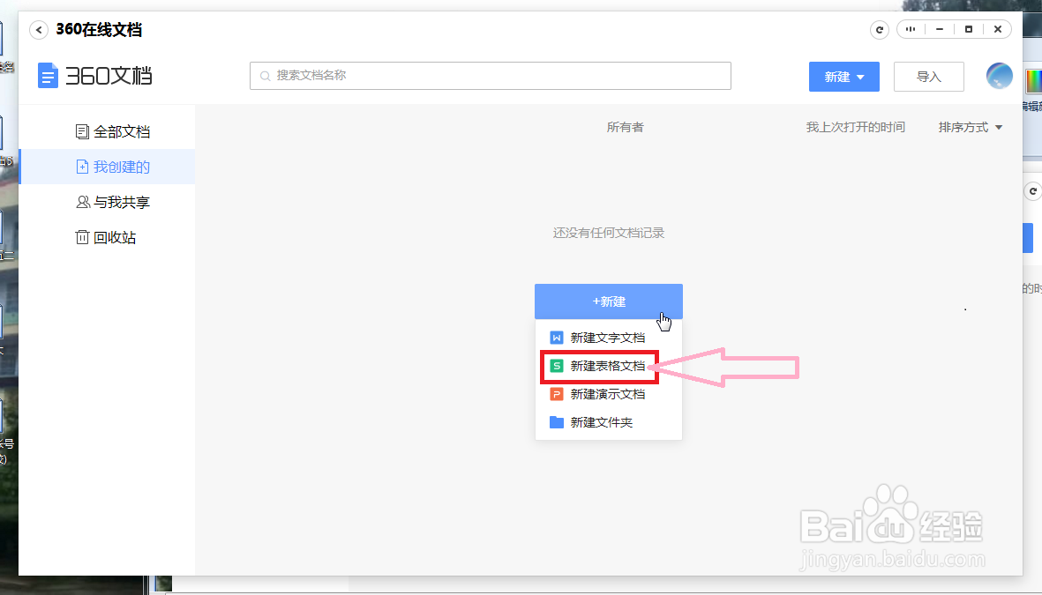
Task: Click the colorful icon behind the window edge
Action: tap(1033, 82)
